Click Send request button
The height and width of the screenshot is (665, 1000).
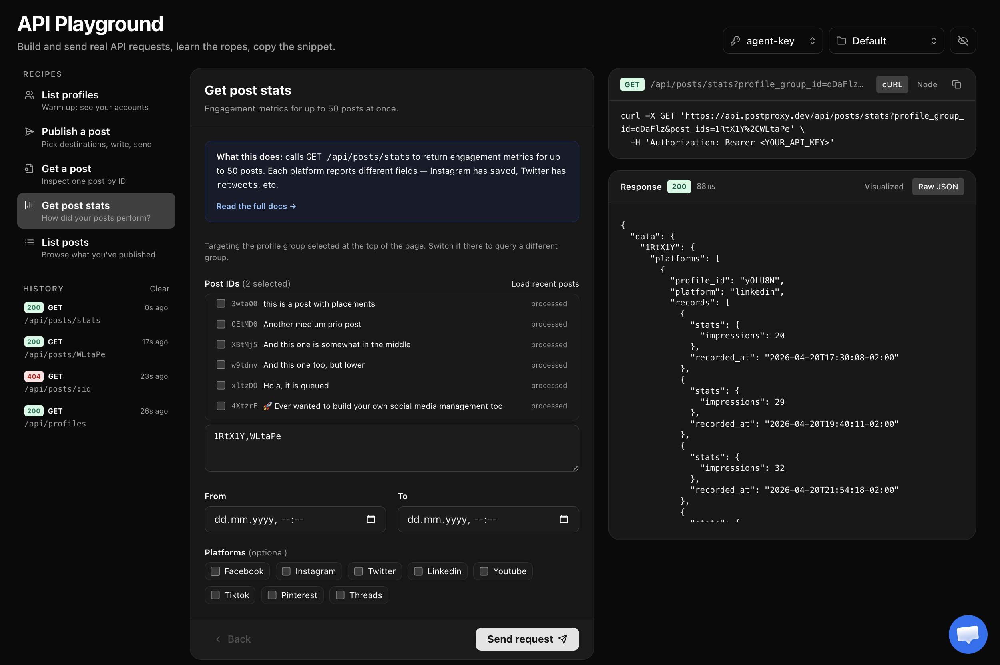coord(527,639)
